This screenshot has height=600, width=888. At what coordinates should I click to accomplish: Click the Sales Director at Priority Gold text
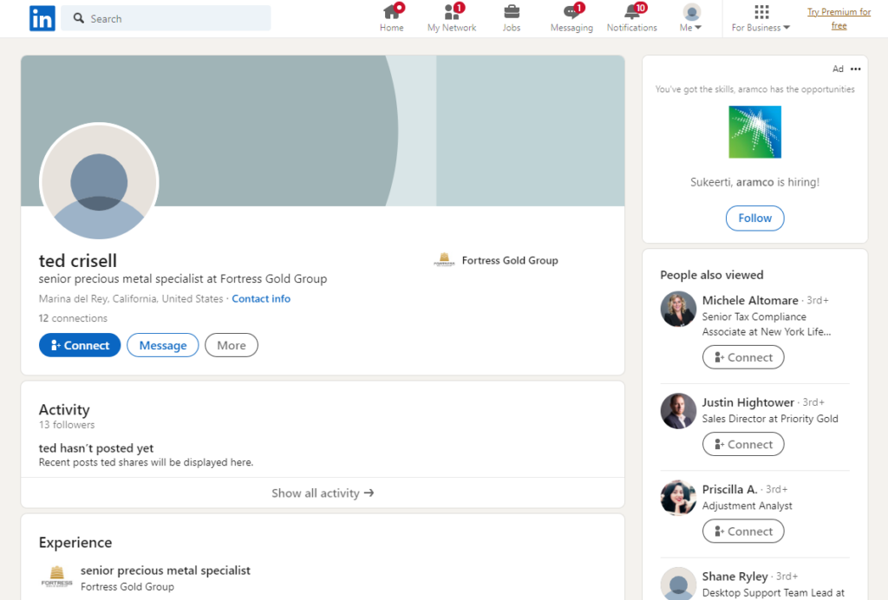770,419
